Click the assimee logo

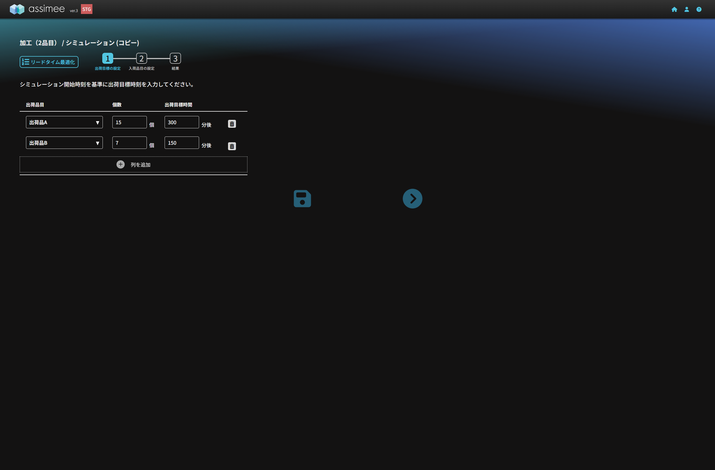click(37, 9)
